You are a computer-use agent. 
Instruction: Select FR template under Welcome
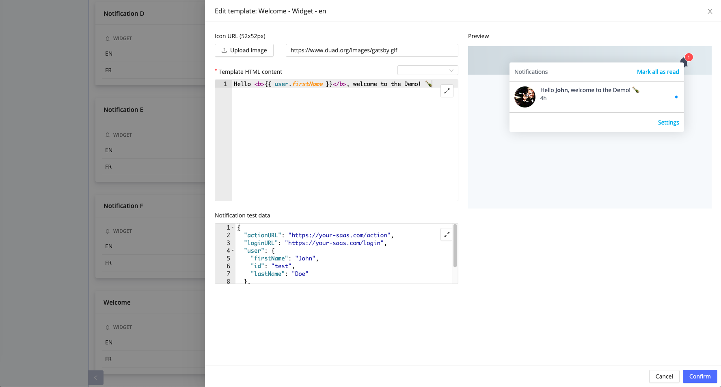pos(108,359)
